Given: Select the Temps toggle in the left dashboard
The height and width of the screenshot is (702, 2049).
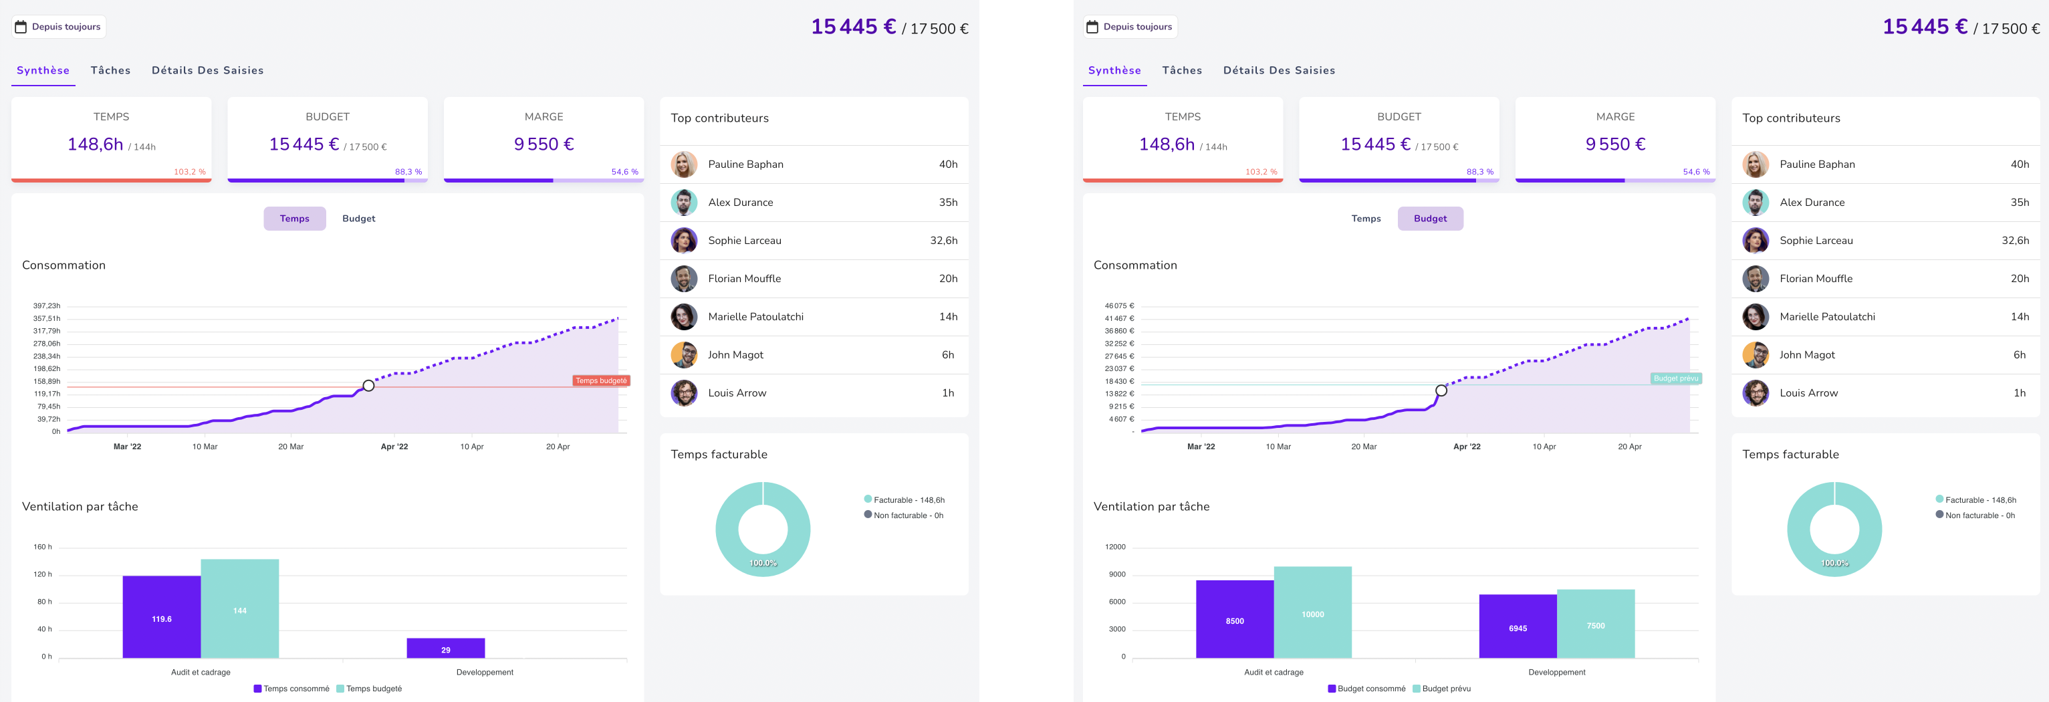Looking at the screenshot, I should coord(294,219).
